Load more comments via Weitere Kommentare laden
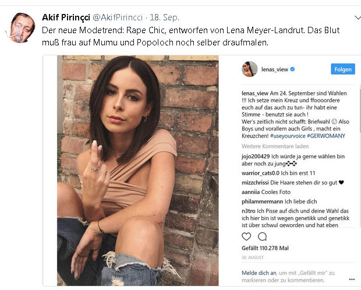 [x=275, y=146]
